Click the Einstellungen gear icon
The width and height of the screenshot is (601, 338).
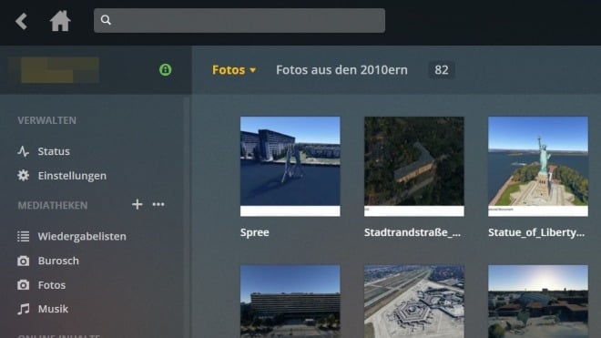23,176
